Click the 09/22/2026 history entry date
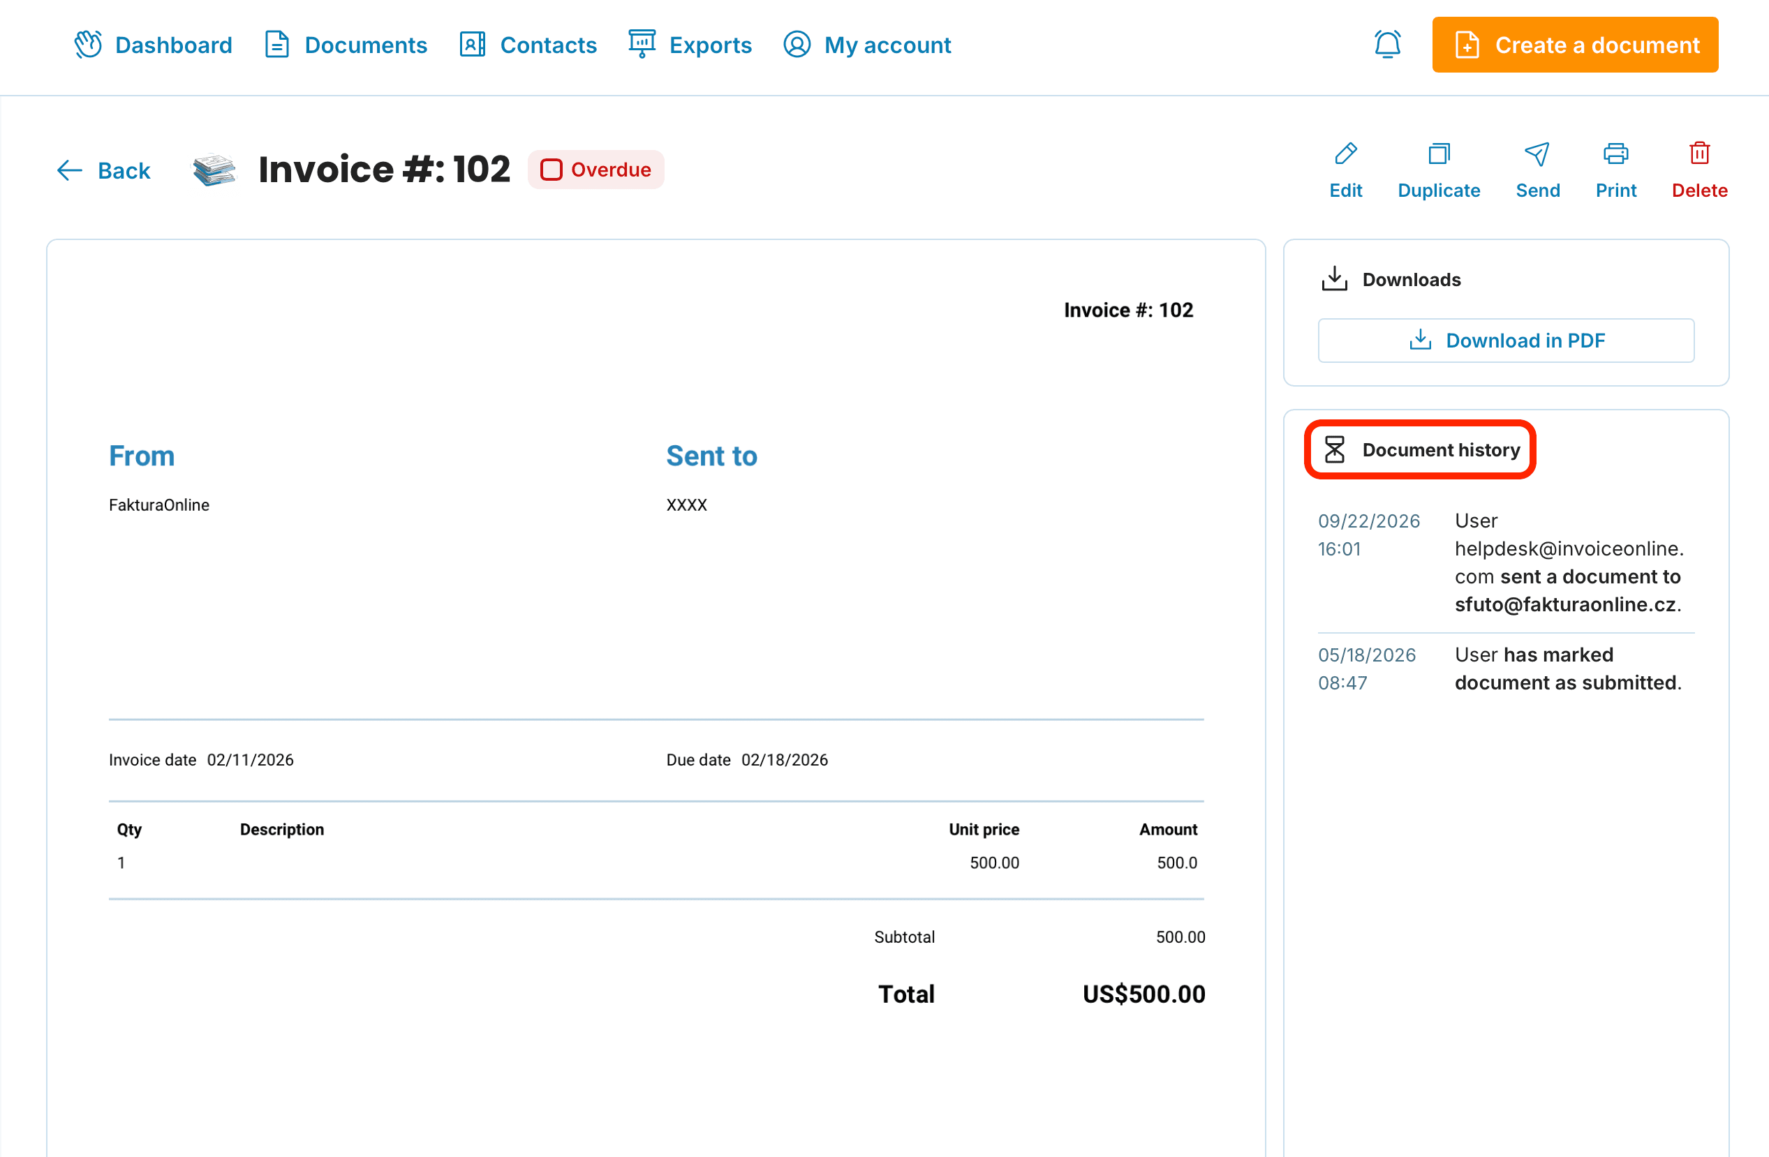Screen dimensions: 1769x1157 tap(1369, 521)
